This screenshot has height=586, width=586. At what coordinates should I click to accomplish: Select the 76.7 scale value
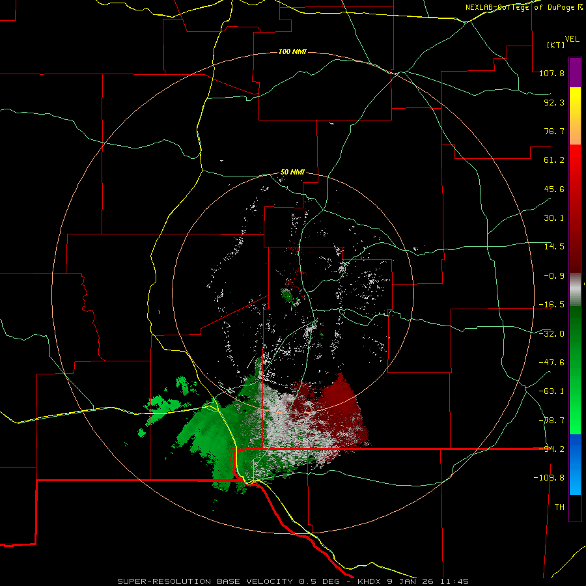pyautogui.click(x=554, y=131)
